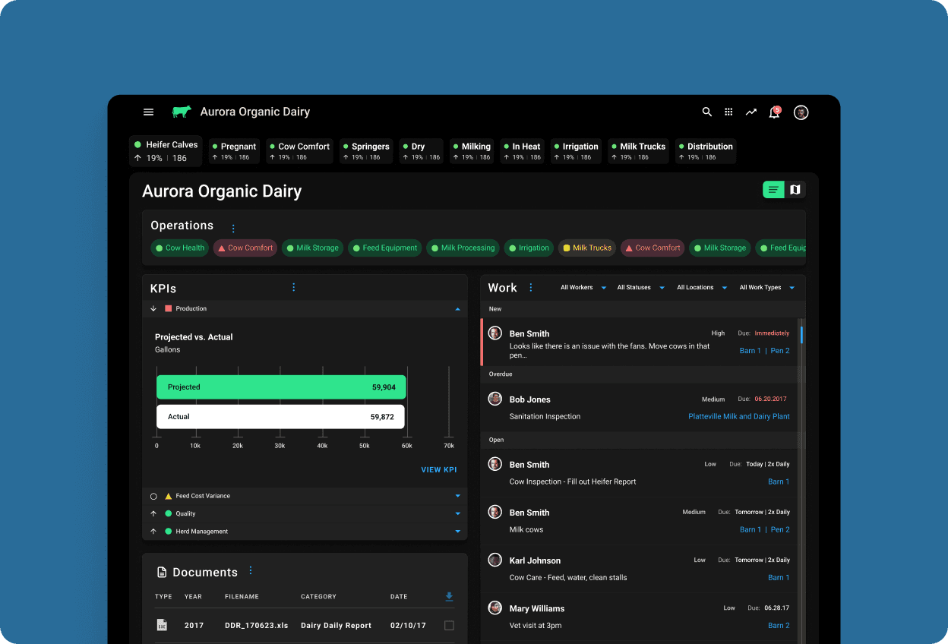
Task: Click the green Projected bar 59,904
Action: tap(281, 387)
